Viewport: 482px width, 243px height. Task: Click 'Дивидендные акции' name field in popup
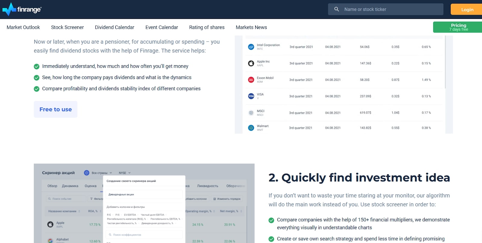click(x=144, y=194)
